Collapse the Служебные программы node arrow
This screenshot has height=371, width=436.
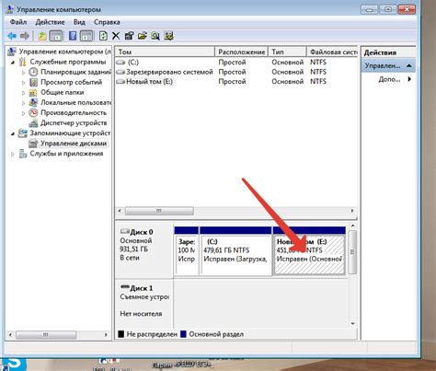(x=13, y=63)
